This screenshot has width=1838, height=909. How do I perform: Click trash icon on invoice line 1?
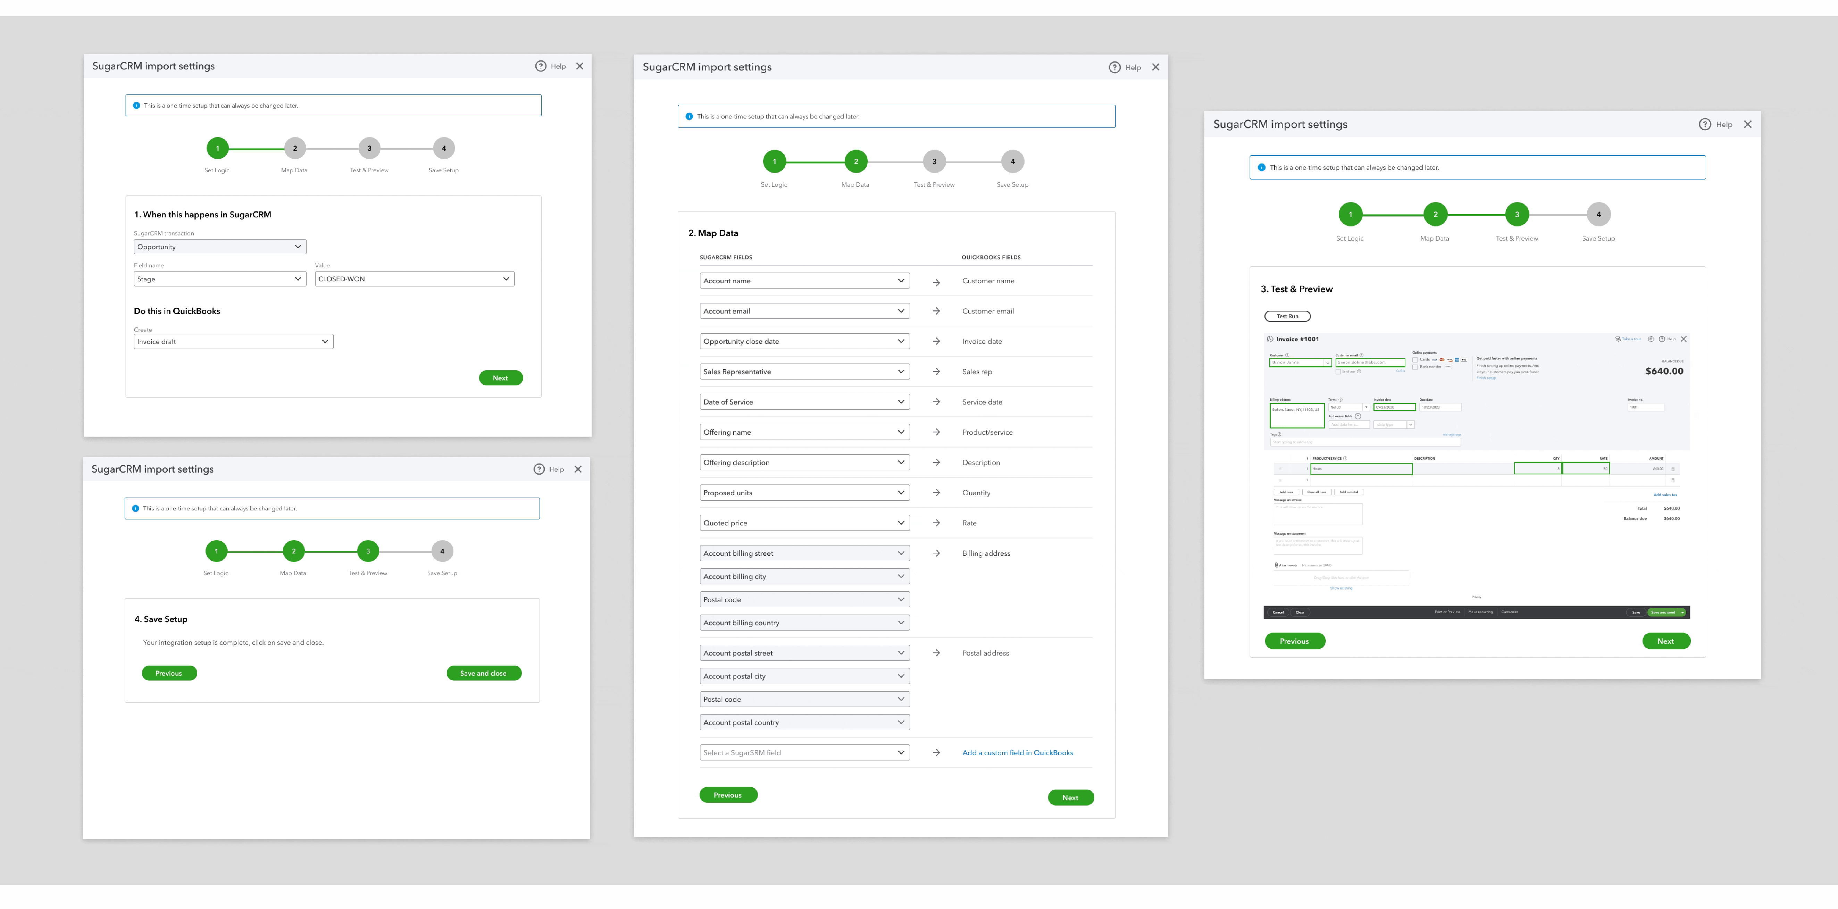tap(1672, 469)
